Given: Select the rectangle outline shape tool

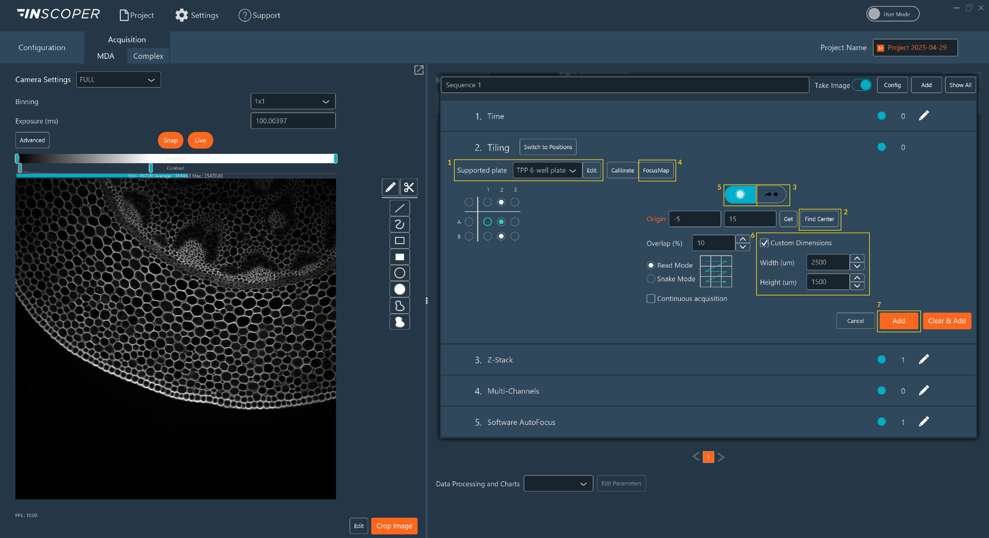Looking at the screenshot, I should point(400,240).
